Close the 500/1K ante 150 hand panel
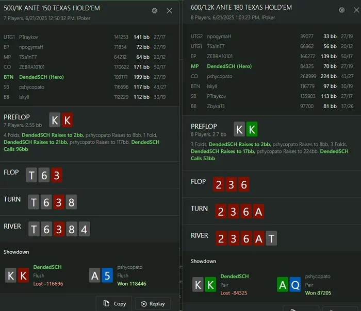This screenshot has height=311, width=361. pyautogui.click(x=169, y=11)
